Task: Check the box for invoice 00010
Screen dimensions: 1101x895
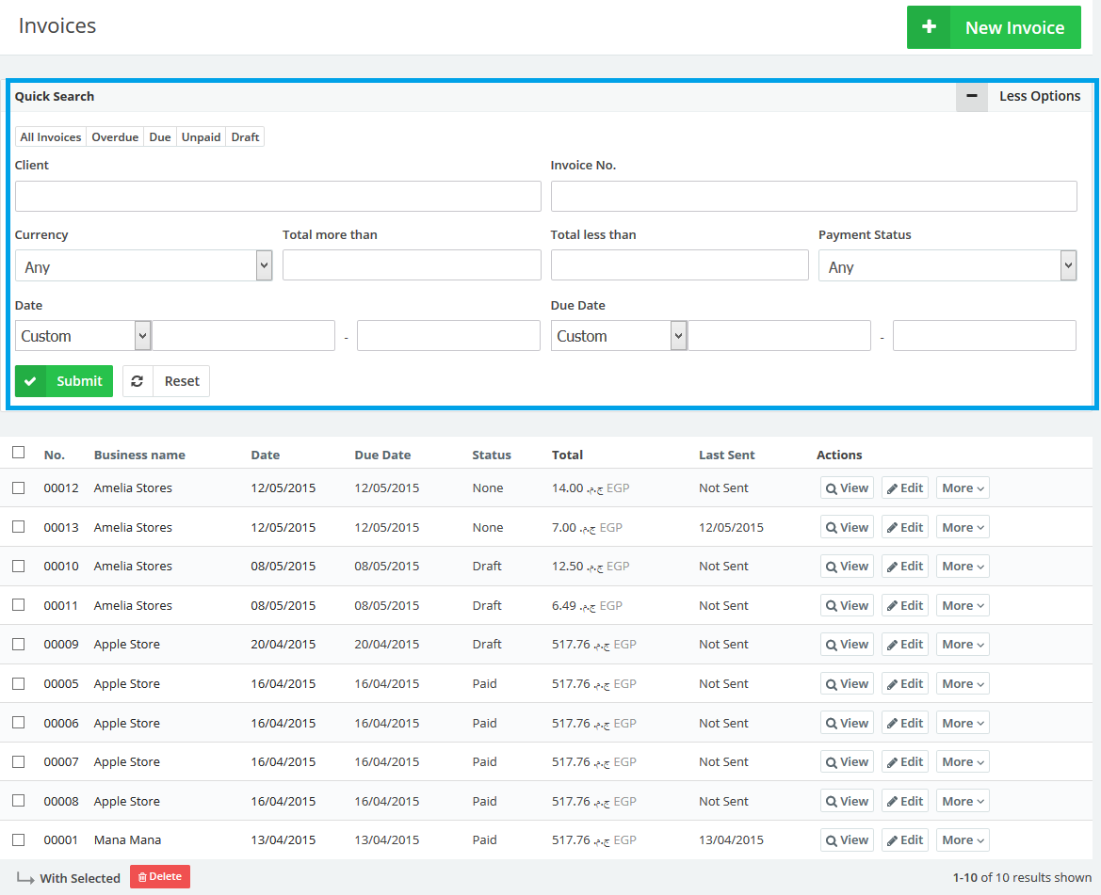Action: coord(19,567)
